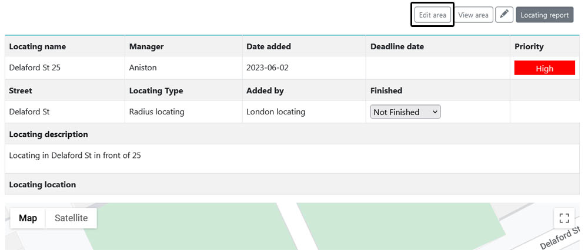
Task: Select the Delaford St 25 name cell
Action: pyautogui.click(x=65, y=67)
